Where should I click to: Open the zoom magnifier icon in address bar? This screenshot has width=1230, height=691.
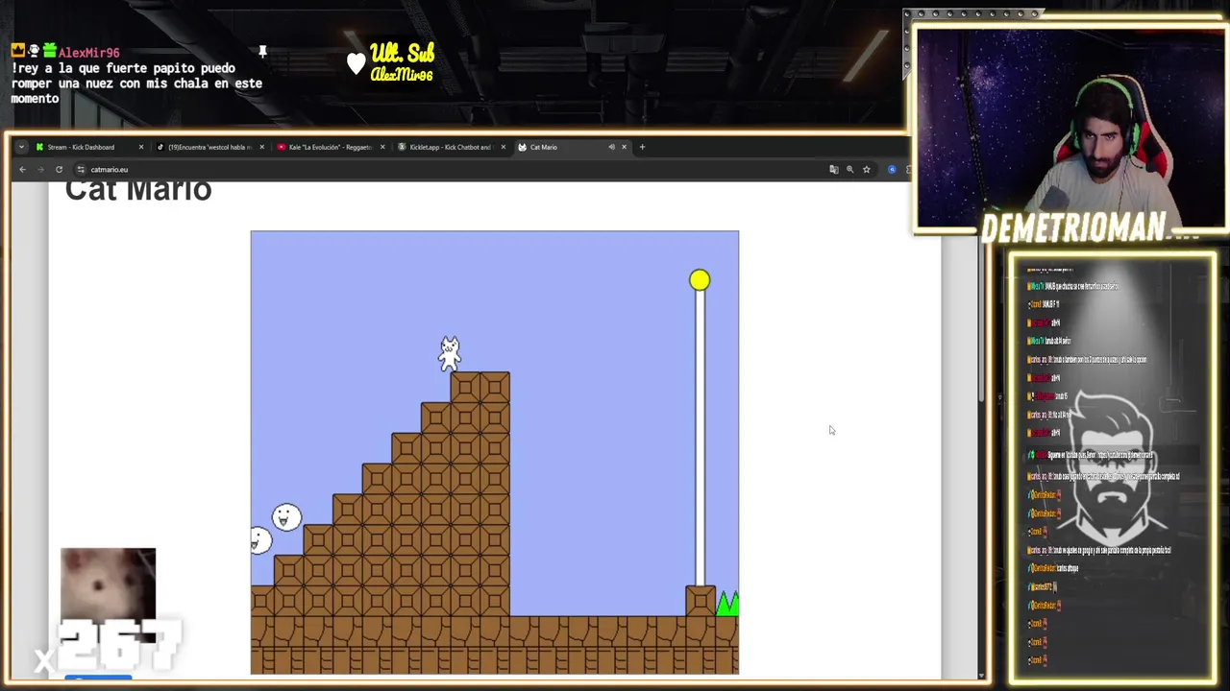(849, 170)
